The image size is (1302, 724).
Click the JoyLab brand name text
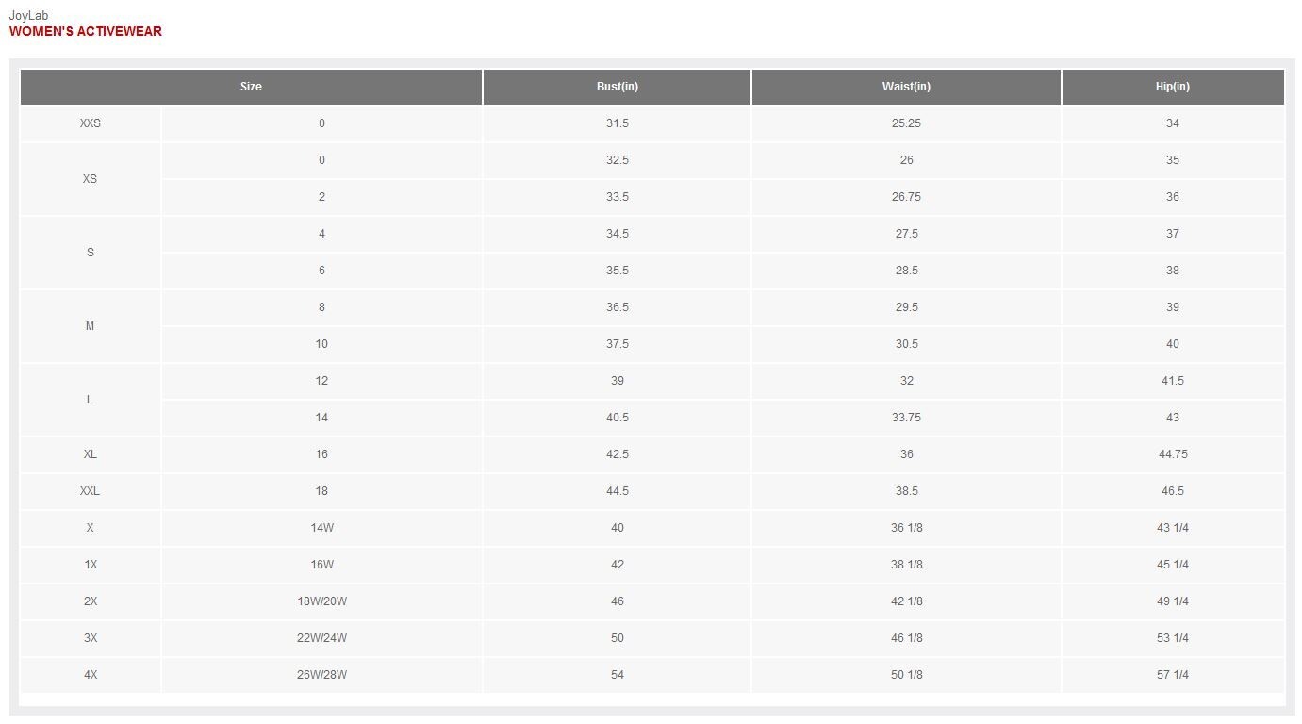coord(28,16)
